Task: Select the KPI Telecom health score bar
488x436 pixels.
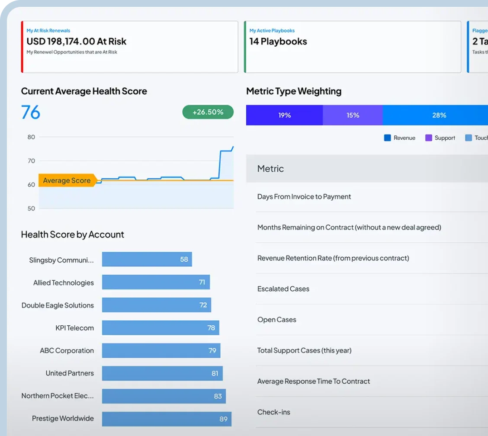Action: [160, 328]
